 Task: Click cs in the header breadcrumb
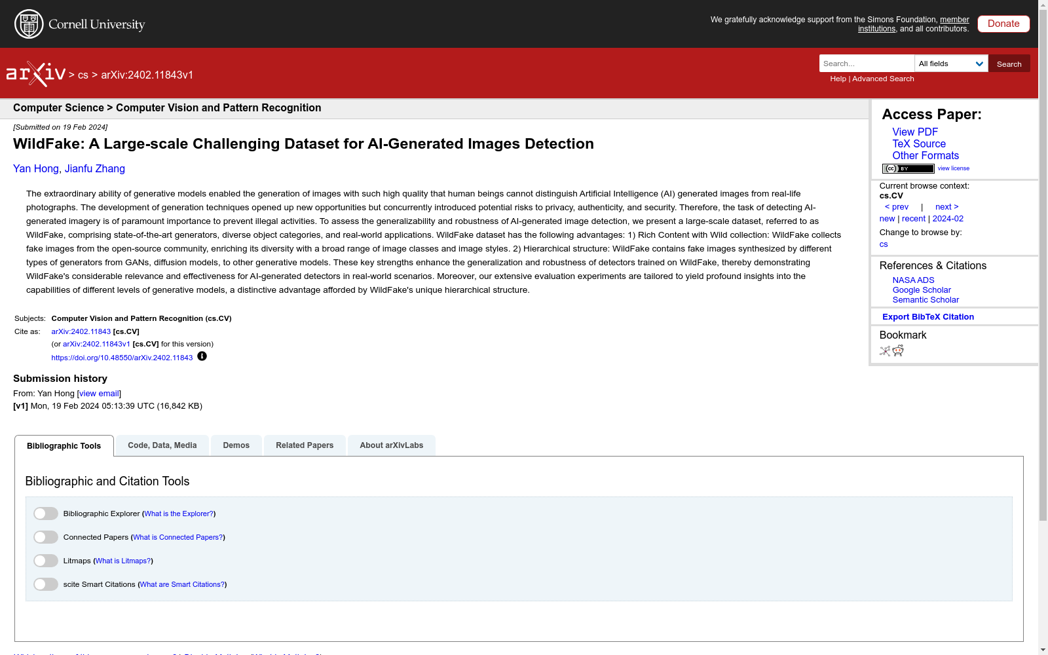coord(83,75)
